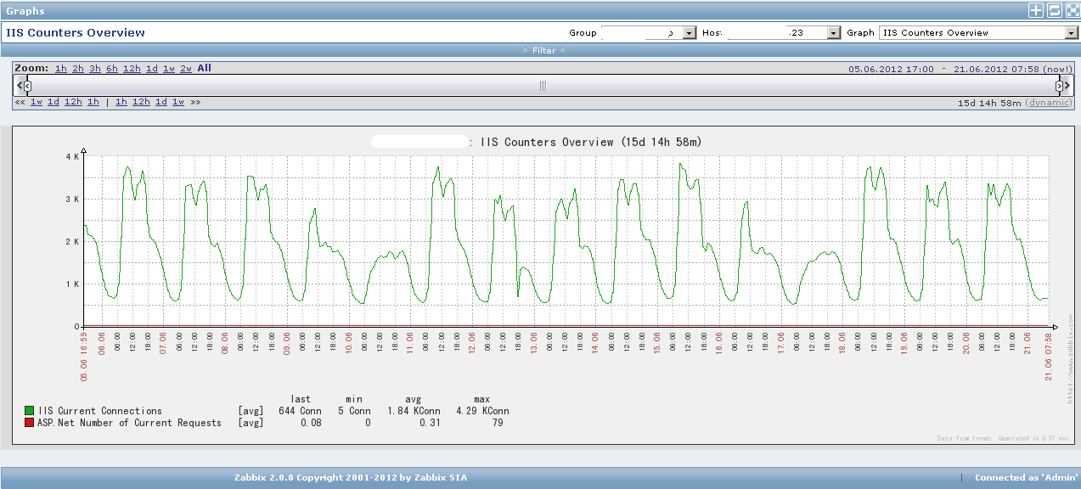This screenshot has width=1081, height=489.
Task: Set zoom to 3h
Action: tap(95, 69)
